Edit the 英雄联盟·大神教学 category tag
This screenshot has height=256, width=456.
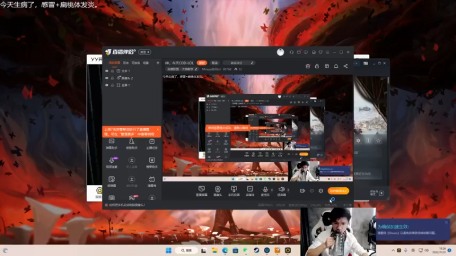(x=182, y=69)
